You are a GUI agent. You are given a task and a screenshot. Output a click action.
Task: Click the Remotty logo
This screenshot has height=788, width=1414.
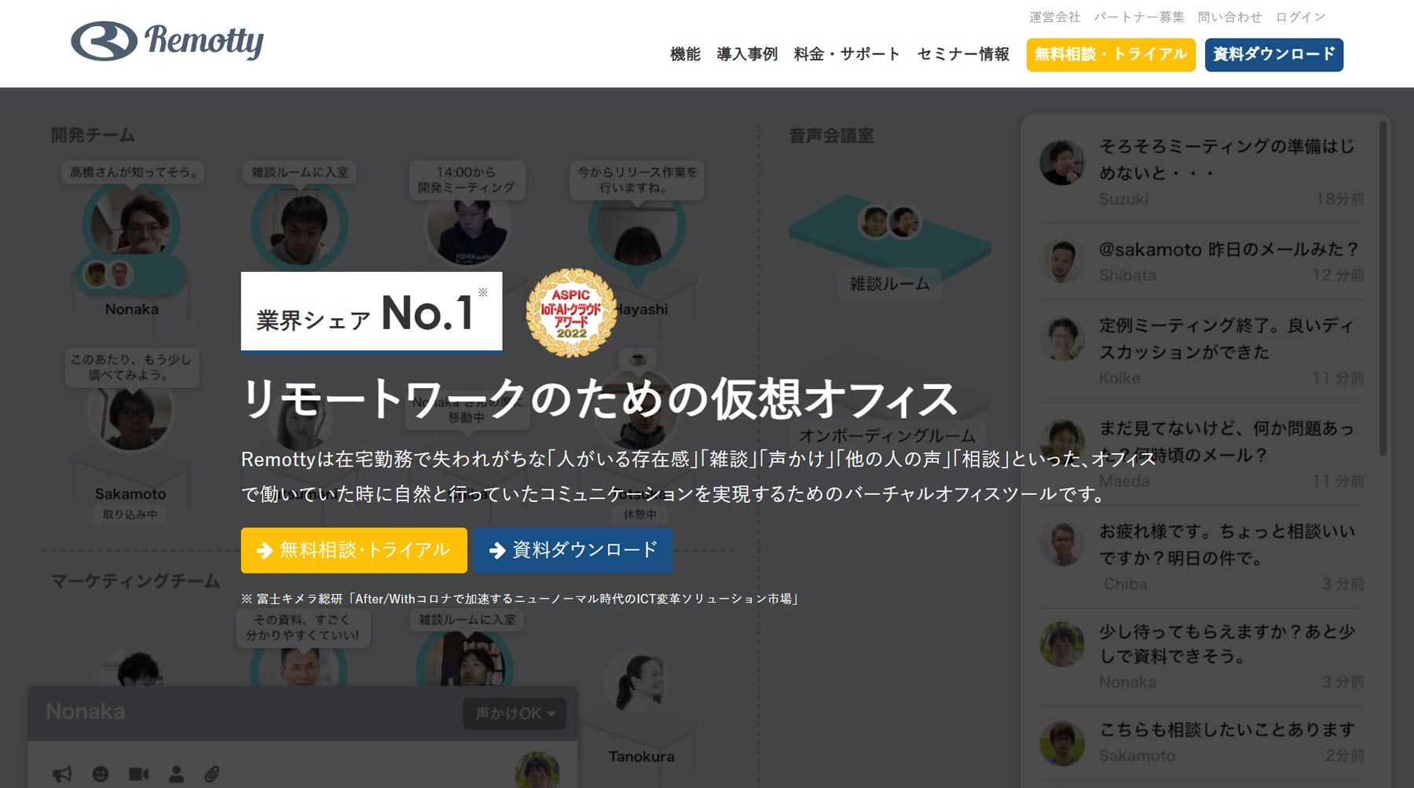[167, 41]
